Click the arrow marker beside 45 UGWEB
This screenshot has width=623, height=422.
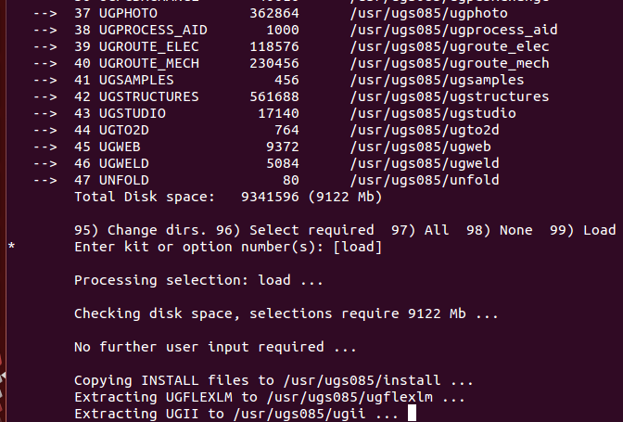[44, 147]
